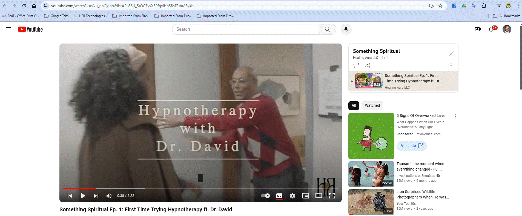Mute the video with the volume icon
522x216 pixels.
109,196
